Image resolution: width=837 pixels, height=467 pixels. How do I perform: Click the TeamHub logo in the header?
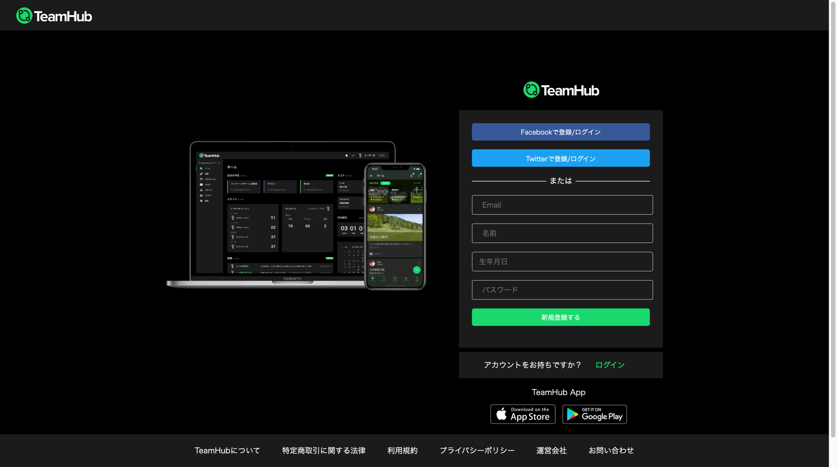(x=54, y=16)
